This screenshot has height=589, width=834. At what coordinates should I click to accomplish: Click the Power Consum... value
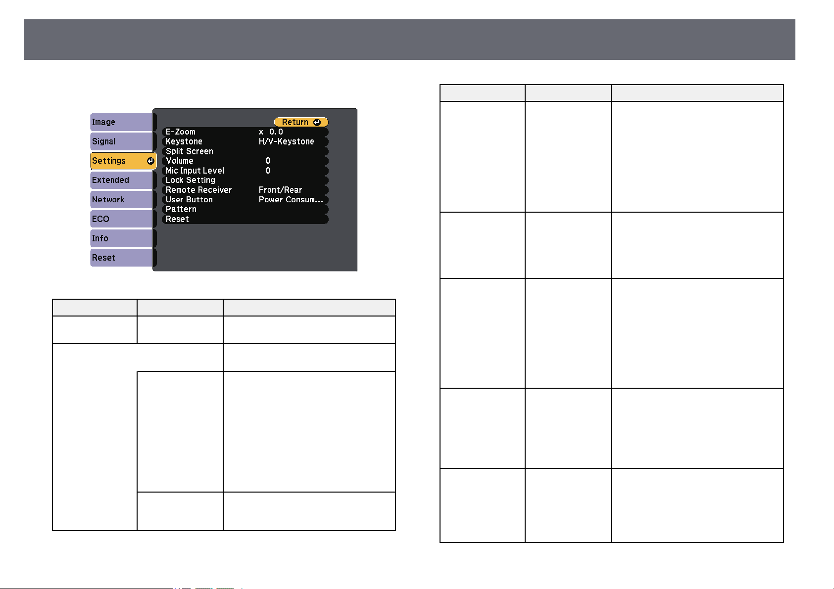coord(291,200)
